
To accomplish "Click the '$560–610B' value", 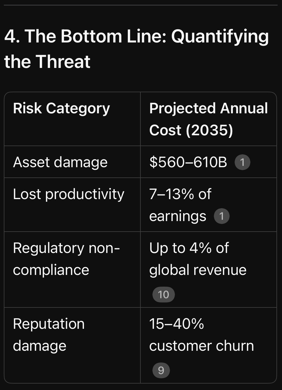I will tap(188, 162).
